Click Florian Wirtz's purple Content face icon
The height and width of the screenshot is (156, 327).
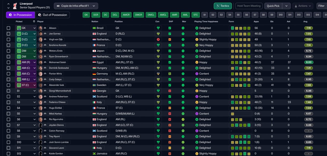click(x=197, y=74)
